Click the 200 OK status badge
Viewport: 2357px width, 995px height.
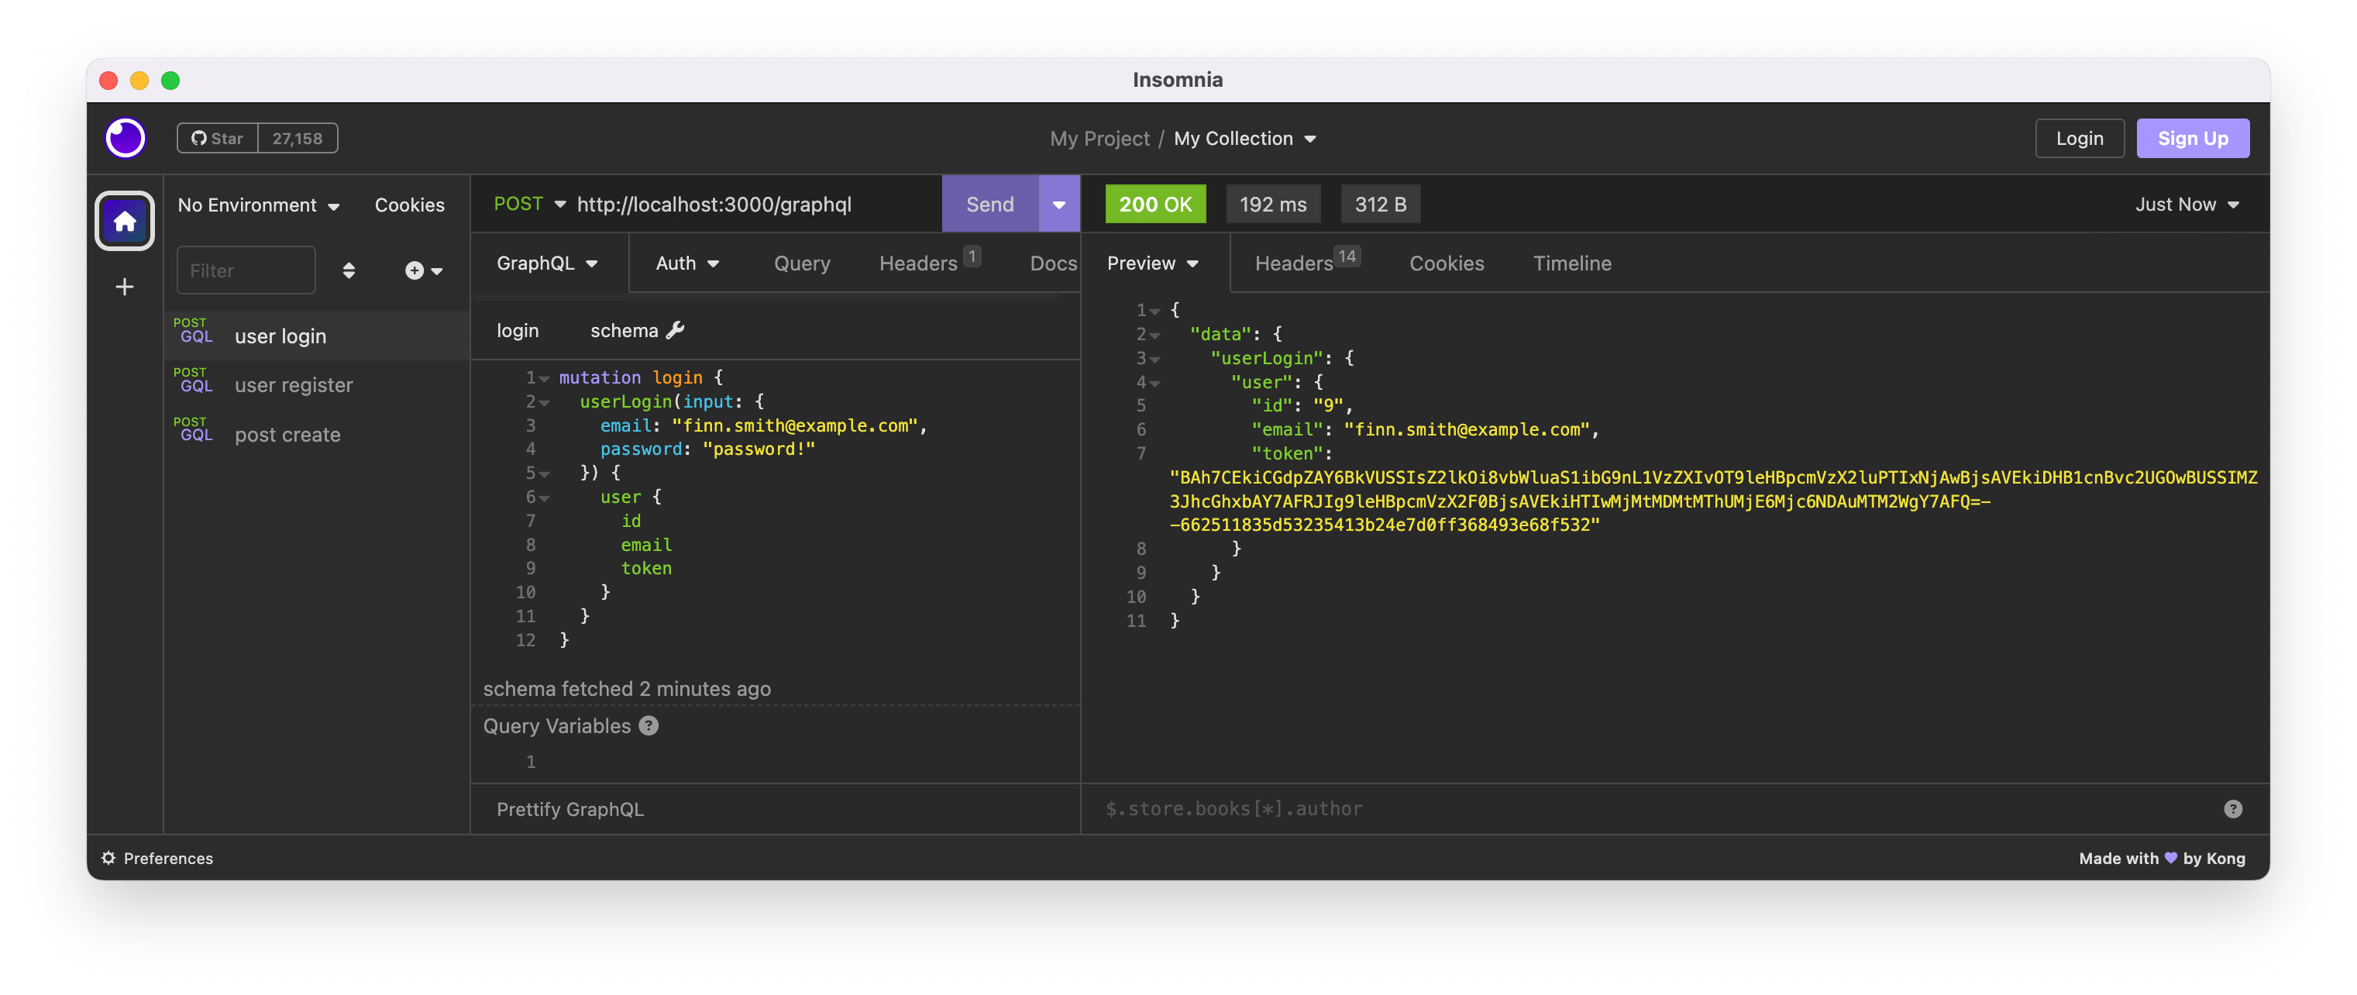(x=1155, y=204)
